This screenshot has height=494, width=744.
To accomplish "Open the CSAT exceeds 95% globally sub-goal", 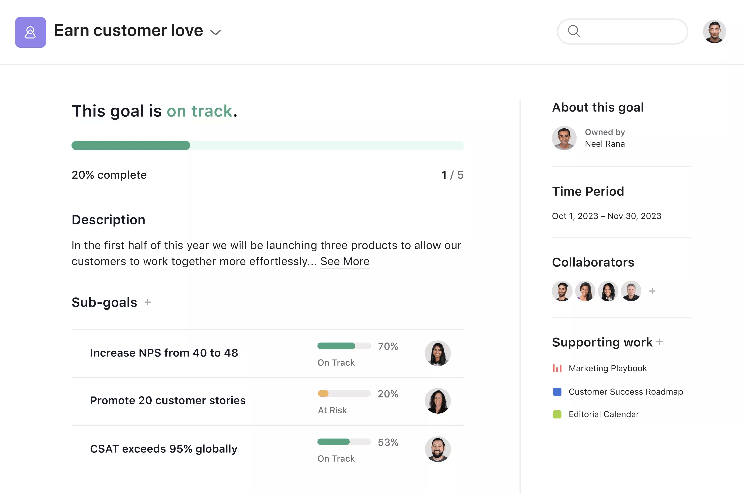I will pyautogui.click(x=163, y=449).
